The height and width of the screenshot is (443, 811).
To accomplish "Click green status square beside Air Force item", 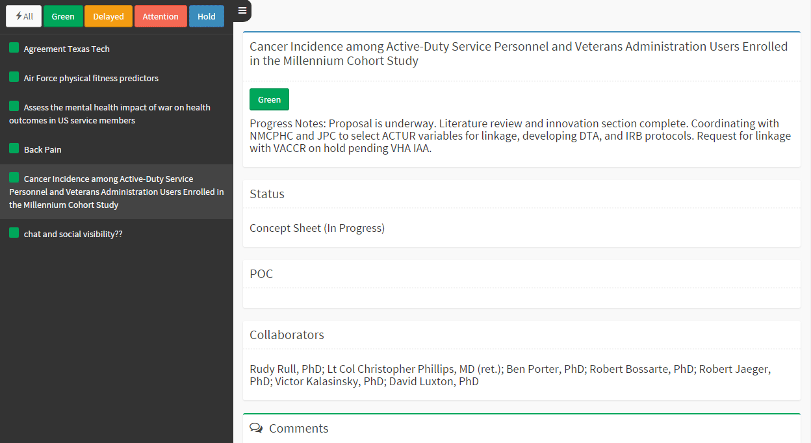I will click(14, 77).
